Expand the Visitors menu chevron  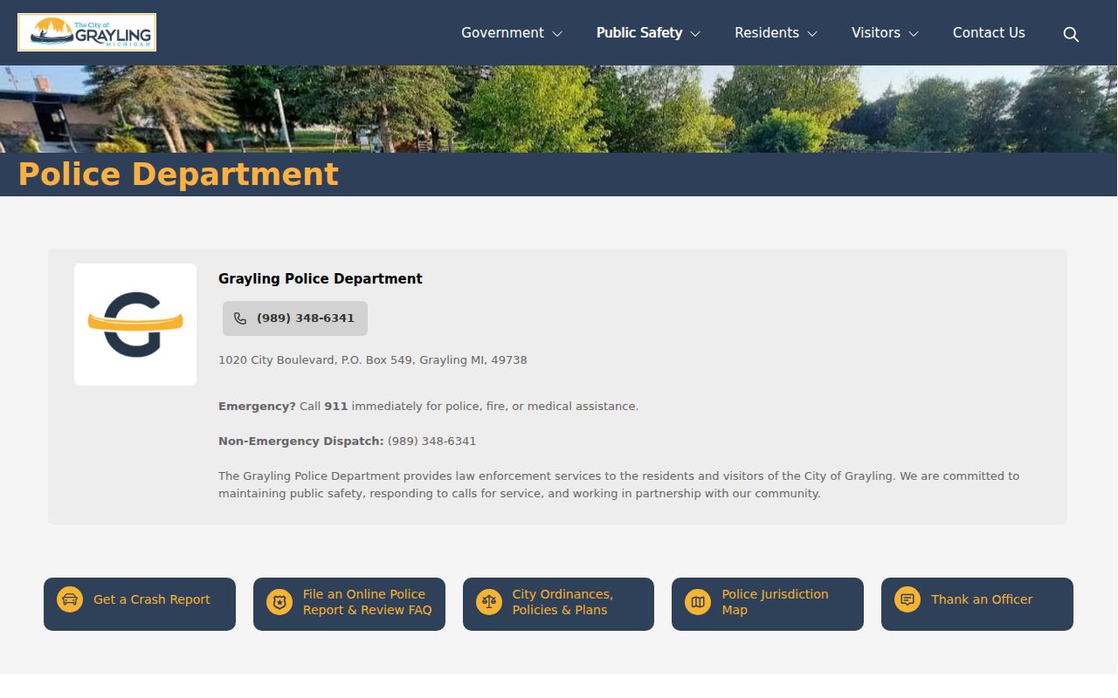[x=914, y=34]
